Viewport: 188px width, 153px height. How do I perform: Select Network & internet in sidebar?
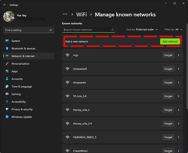[x=29, y=56]
